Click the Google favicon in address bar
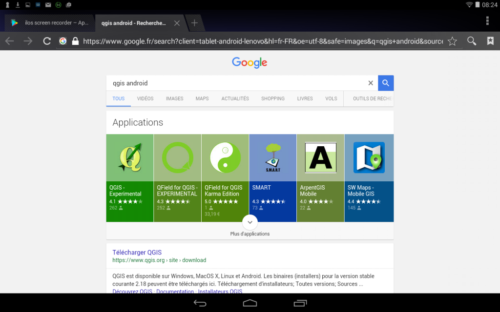The width and height of the screenshot is (500, 312). click(63, 41)
